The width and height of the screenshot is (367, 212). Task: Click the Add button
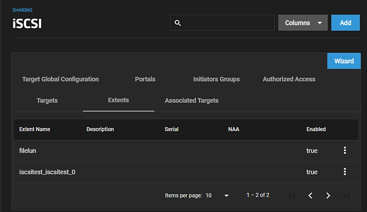coord(345,23)
